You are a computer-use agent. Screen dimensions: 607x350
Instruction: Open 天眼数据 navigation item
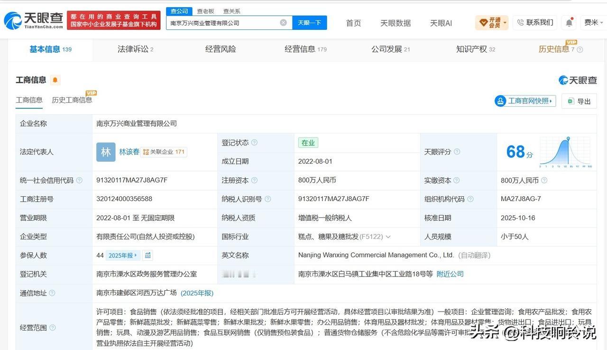tap(395, 23)
